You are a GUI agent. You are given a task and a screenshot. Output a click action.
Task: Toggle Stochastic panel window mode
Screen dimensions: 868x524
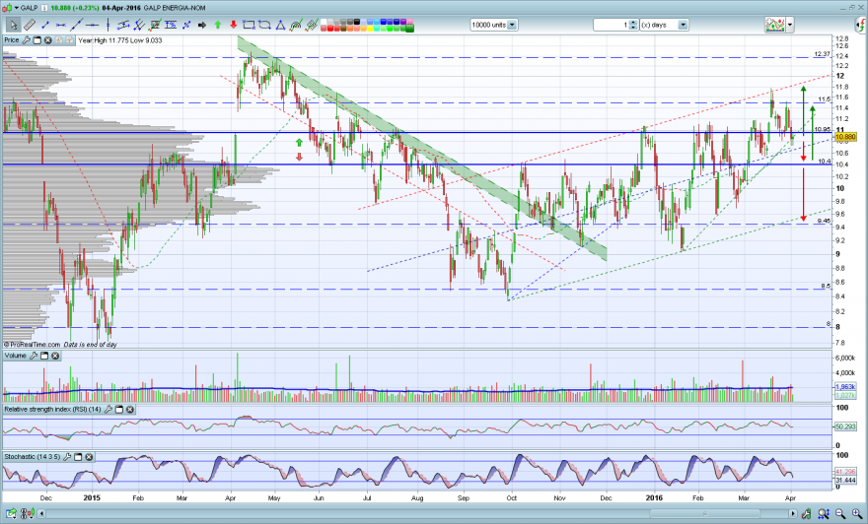coord(78,457)
